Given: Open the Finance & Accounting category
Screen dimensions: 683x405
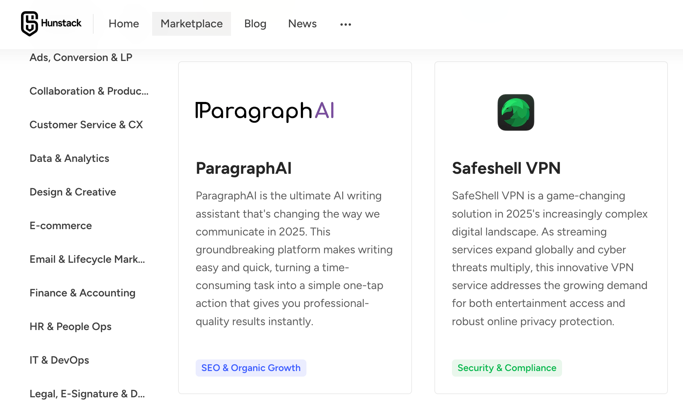Looking at the screenshot, I should click(x=83, y=293).
